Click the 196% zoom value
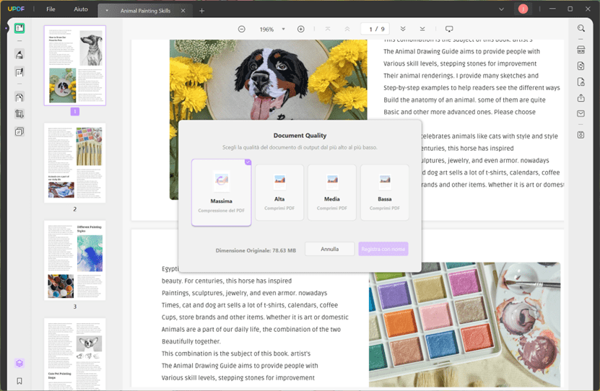Image resolution: width=600 pixels, height=391 pixels. pyautogui.click(x=266, y=30)
